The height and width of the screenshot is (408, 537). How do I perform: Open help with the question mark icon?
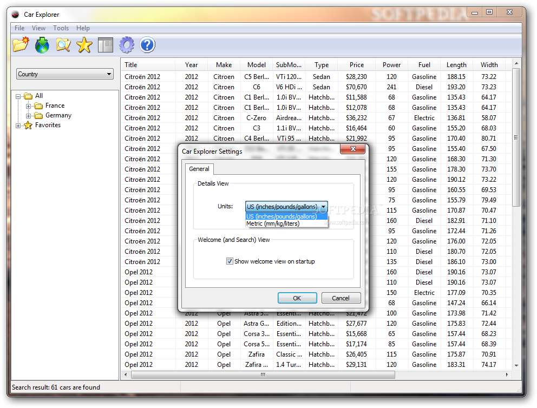click(x=147, y=45)
